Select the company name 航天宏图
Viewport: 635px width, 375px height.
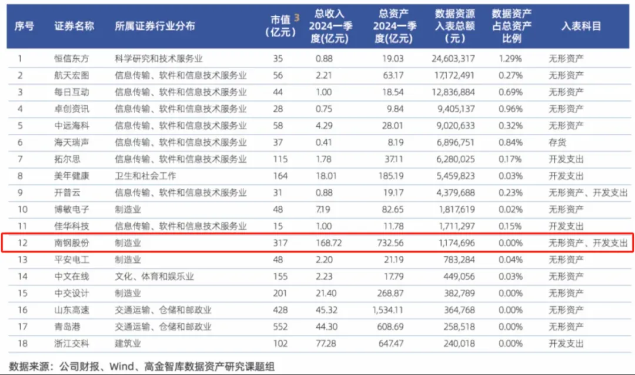coord(72,75)
